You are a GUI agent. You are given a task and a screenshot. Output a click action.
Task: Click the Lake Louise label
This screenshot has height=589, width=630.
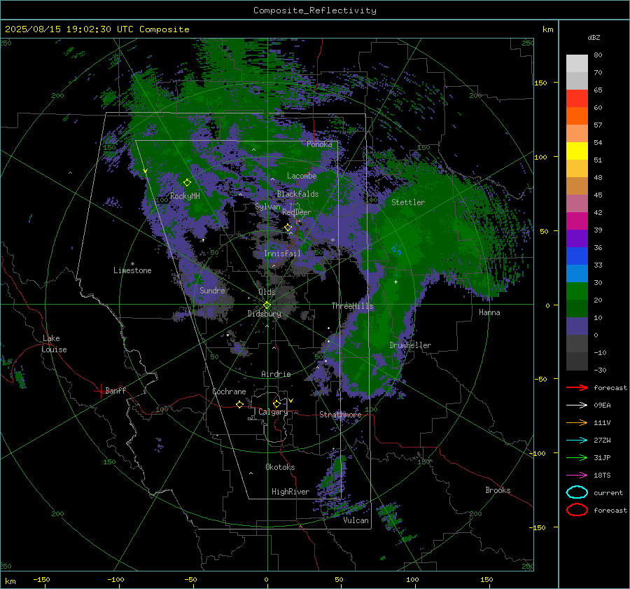pyautogui.click(x=54, y=344)
